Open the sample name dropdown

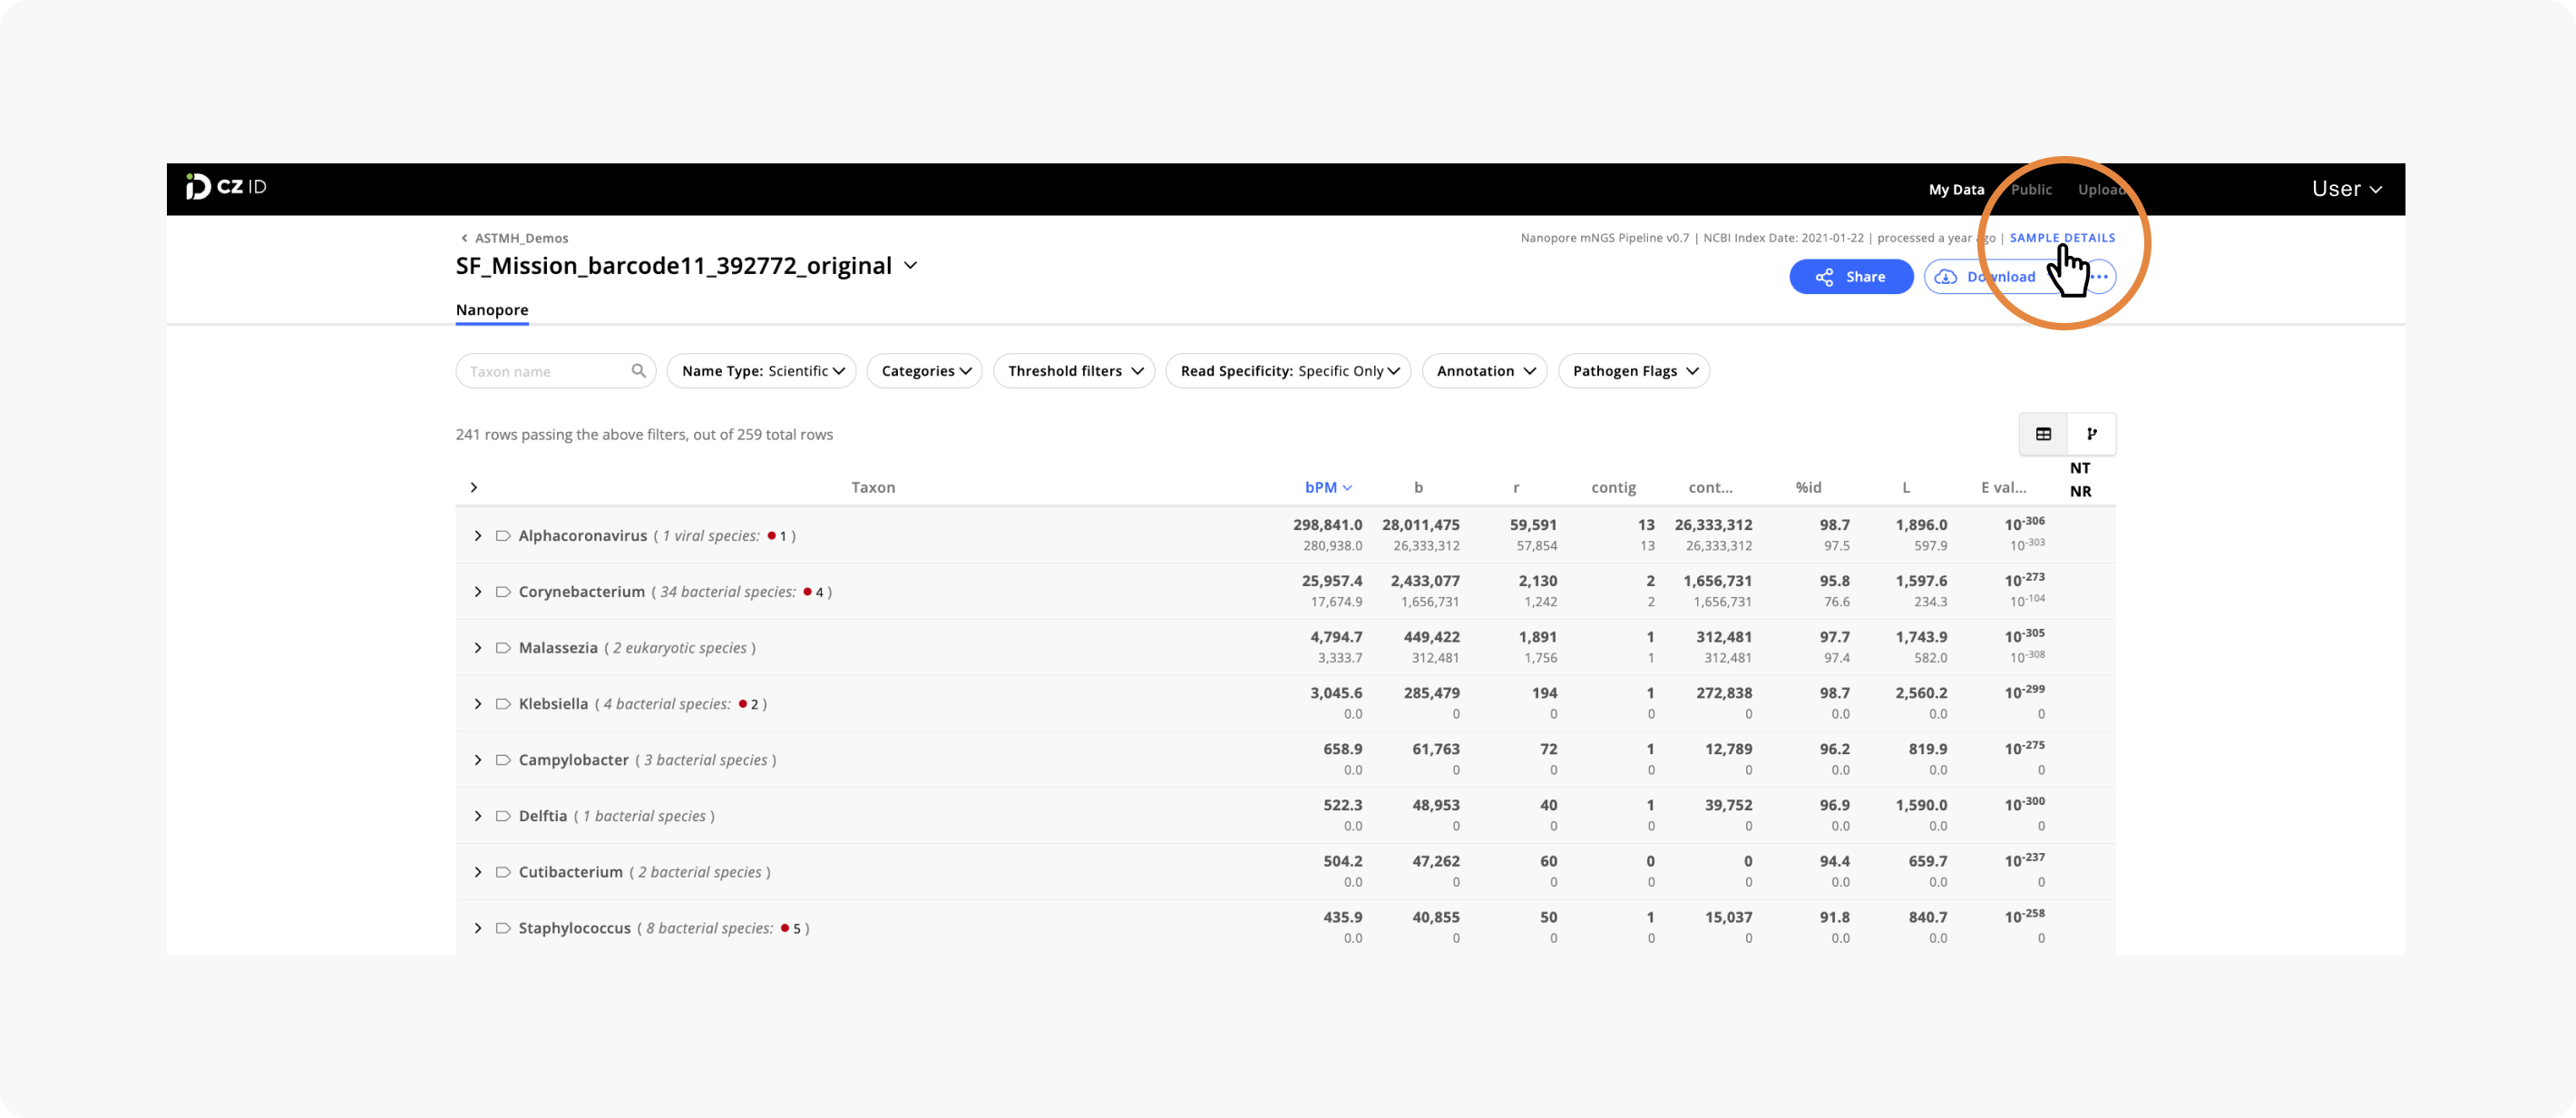[910, 265]
